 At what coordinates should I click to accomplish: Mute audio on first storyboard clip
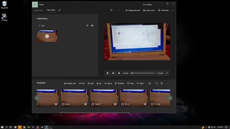click(56, 104)
